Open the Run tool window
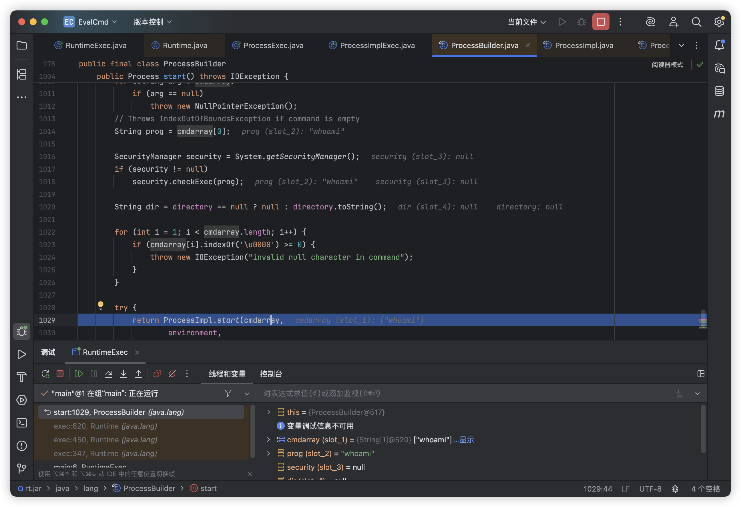 (x=22, y=354)
